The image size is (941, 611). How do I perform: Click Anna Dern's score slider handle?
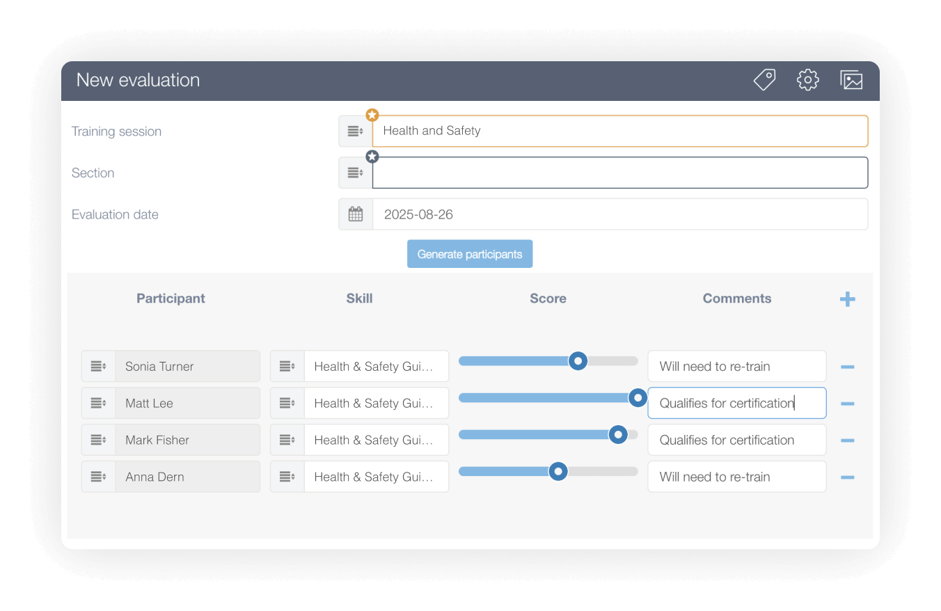coord(558,471)
